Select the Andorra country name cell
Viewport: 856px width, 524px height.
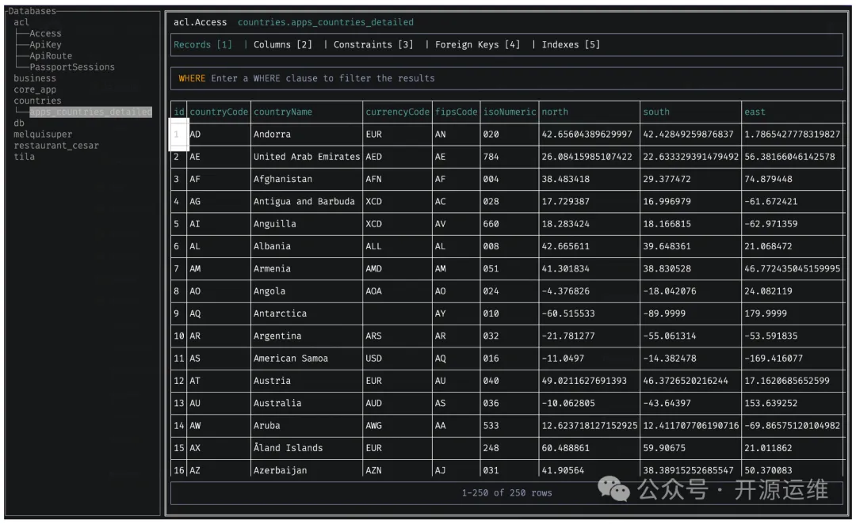tap(272, 135)
